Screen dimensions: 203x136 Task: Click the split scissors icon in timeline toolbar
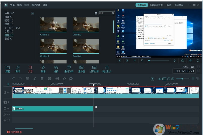[x=35, y=79]
